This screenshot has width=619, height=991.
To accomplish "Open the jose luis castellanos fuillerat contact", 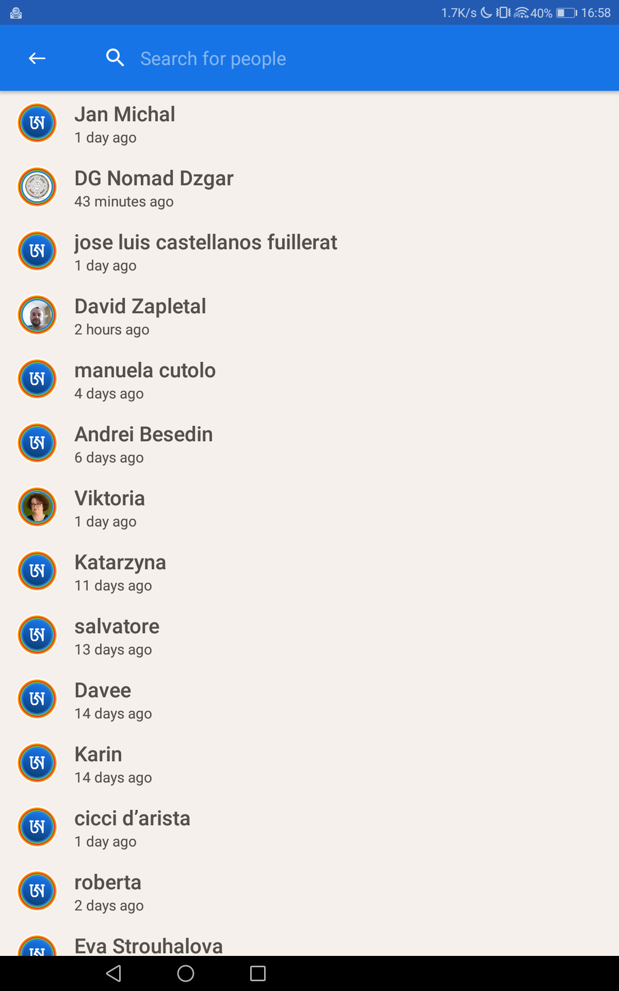I will click(205, 252).
